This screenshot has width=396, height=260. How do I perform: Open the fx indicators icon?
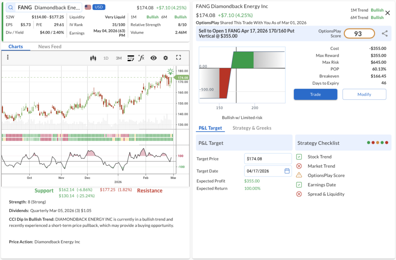tap(141, 58)
